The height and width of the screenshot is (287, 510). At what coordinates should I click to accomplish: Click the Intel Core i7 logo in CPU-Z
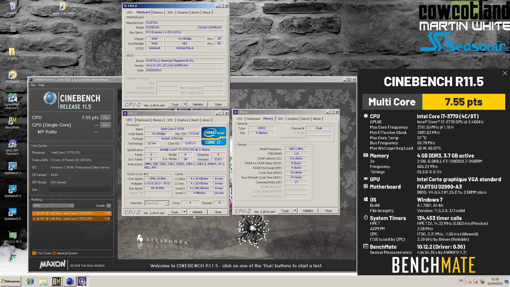(214, 136)
